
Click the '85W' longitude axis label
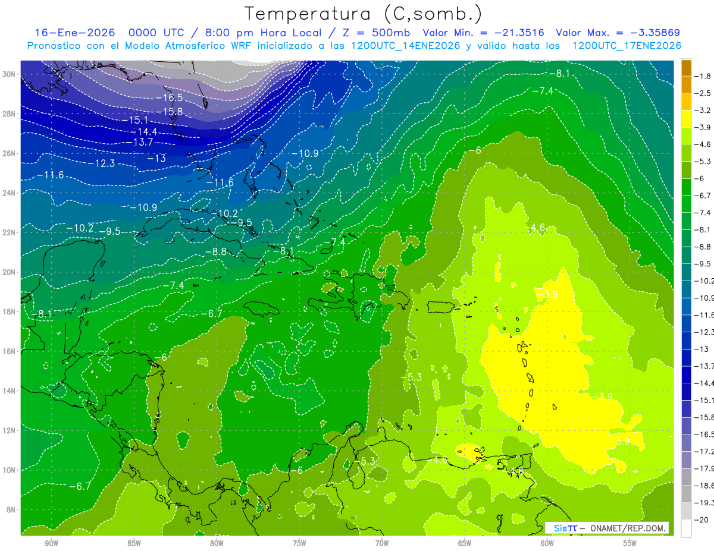tap(134, 543)
